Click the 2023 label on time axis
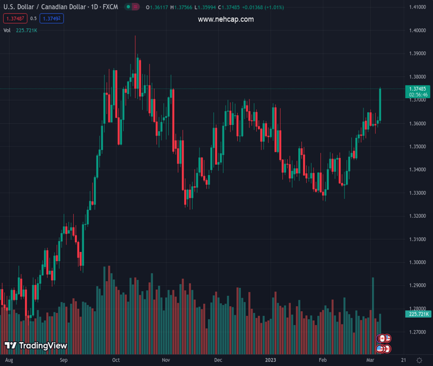The height and width of the screenshot is (366, 433). pyautogui.click(x=270, y=361)
